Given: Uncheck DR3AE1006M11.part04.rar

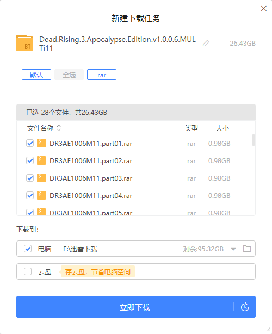Looking at the screenshot, I should tap(30, 195).
